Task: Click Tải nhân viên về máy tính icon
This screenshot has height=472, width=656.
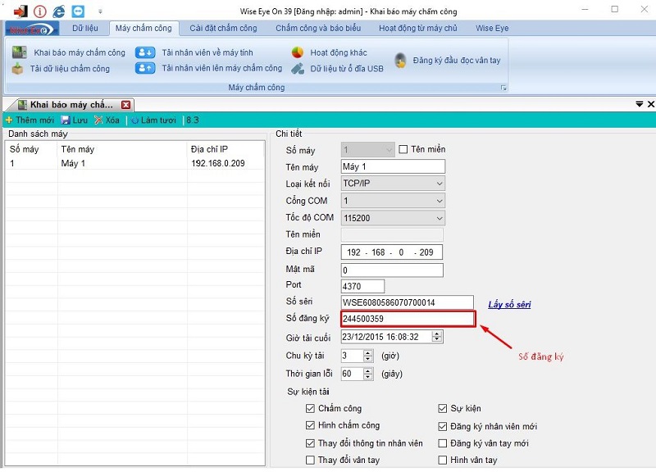Action: pos(145,52)
